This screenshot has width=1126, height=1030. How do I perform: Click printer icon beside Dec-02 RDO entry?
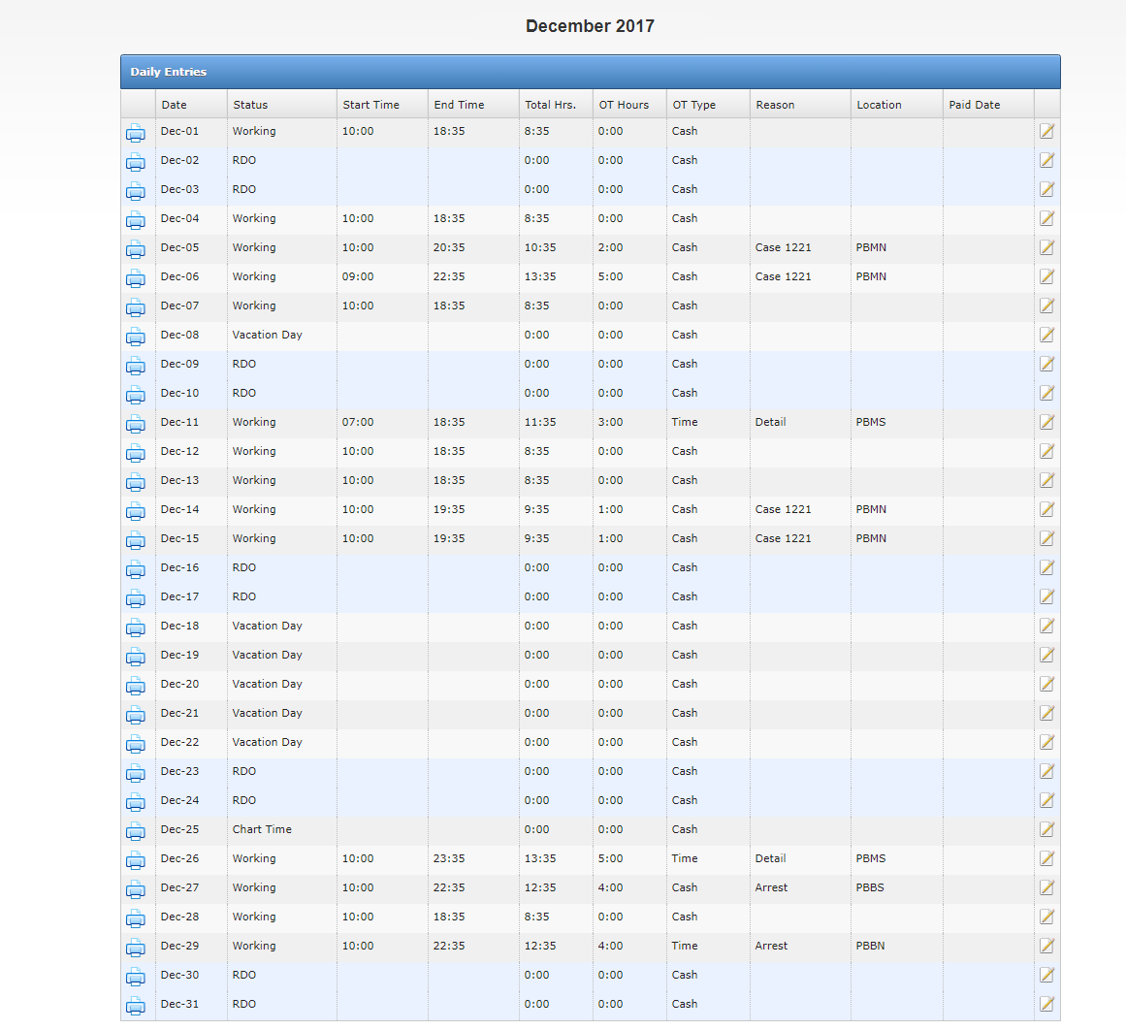[136, 162]
